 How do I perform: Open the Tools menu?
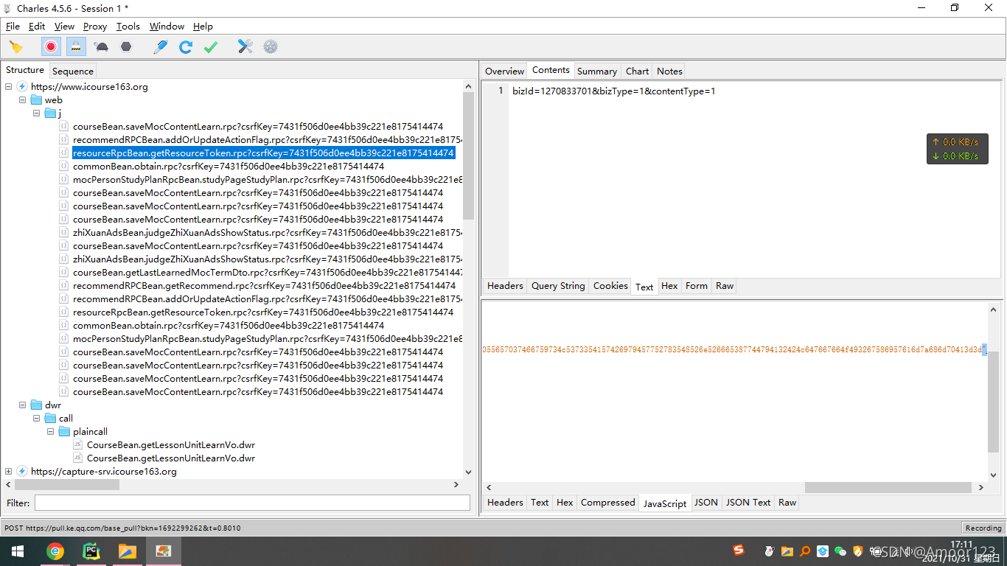(128, 27)
